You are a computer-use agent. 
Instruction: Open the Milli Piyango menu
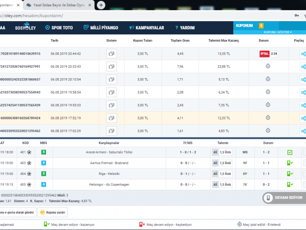[x=101, y=28]
